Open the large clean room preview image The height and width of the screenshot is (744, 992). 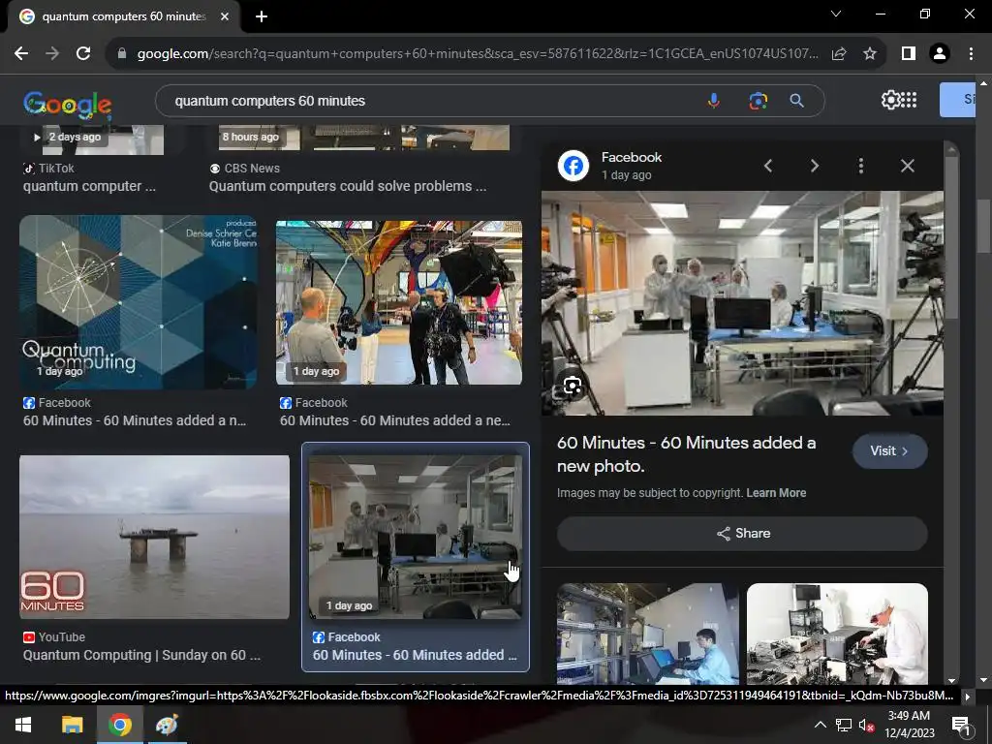pos(742,303)
